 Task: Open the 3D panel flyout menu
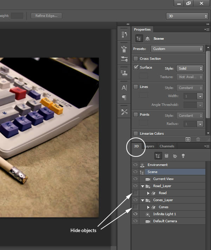pos(207,146)
